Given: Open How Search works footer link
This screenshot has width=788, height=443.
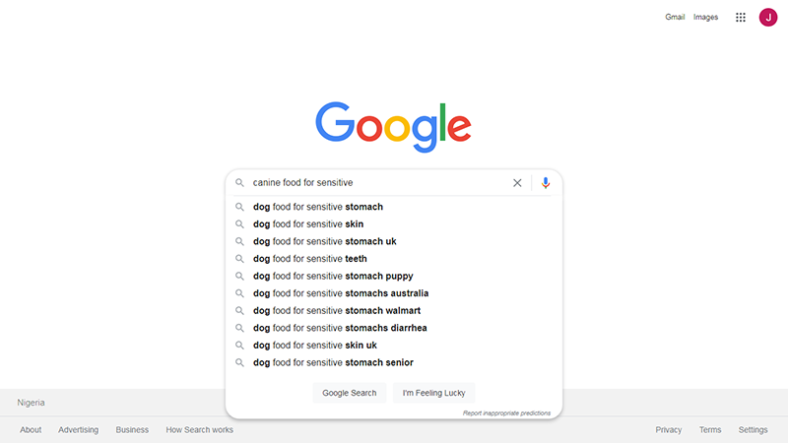Looking at the screenshot, I should 199,429.
